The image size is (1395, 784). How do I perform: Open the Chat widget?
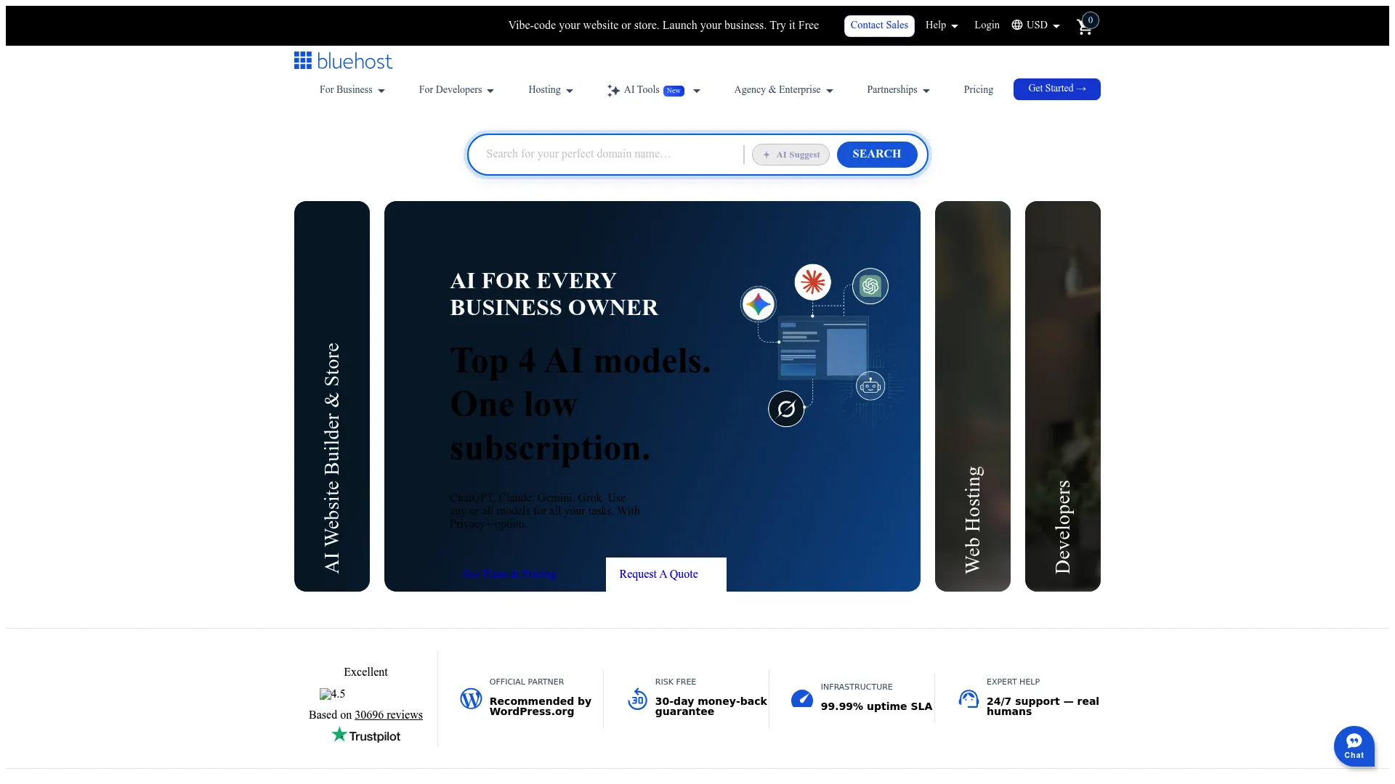1354,746
